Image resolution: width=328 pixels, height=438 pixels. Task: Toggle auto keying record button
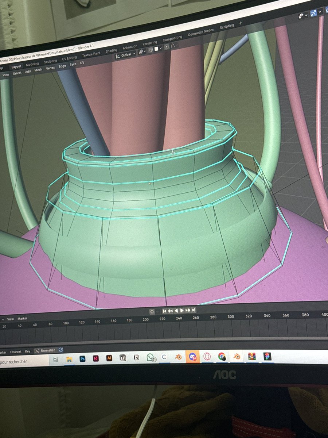click(152, 312)
